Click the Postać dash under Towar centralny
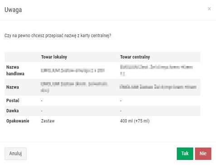 click(121, 101)
